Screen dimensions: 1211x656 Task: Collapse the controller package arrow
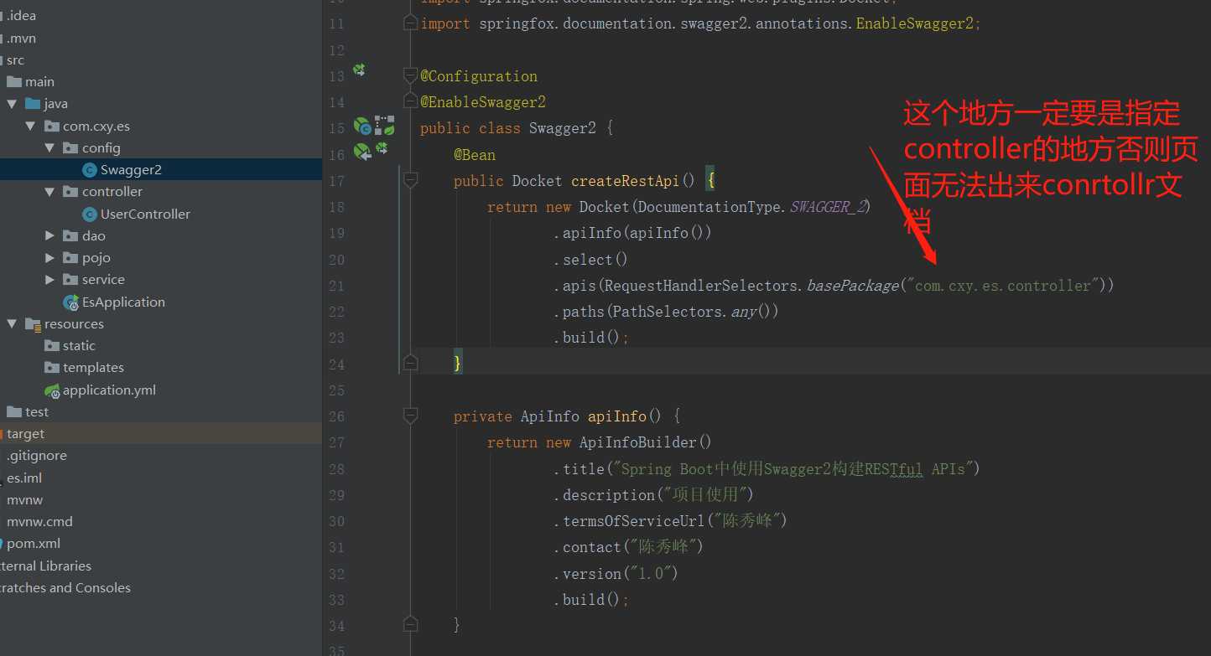[x=50, y=191]
